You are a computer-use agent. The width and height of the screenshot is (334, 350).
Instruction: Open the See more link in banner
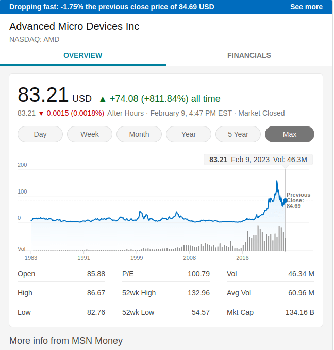click(x=306, y=7)
